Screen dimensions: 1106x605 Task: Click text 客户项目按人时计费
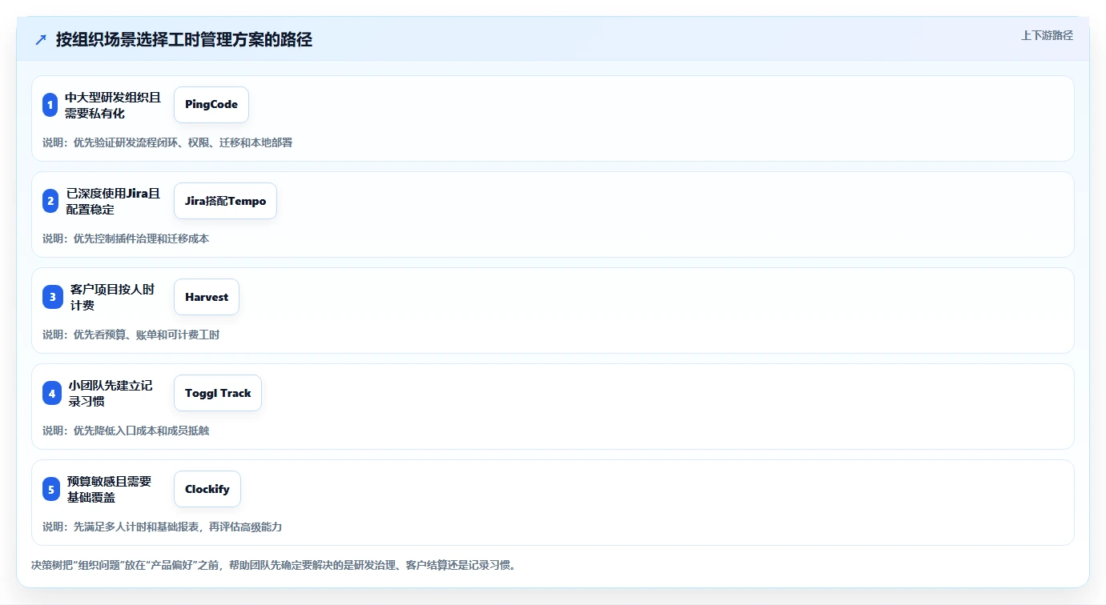[113, 297]
